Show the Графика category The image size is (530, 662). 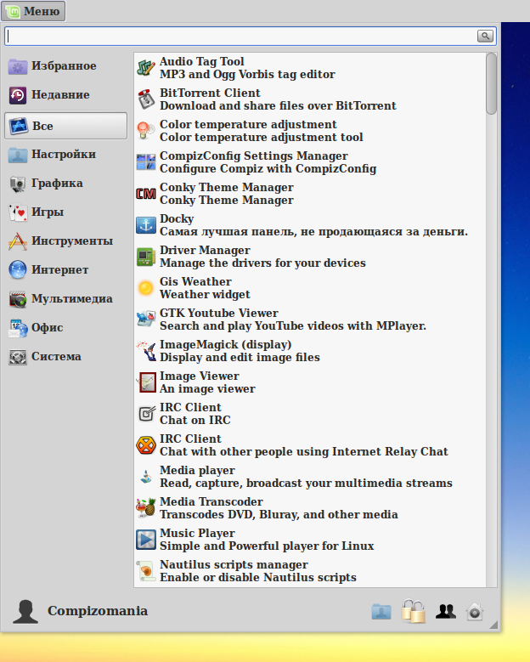pos(65,184)
